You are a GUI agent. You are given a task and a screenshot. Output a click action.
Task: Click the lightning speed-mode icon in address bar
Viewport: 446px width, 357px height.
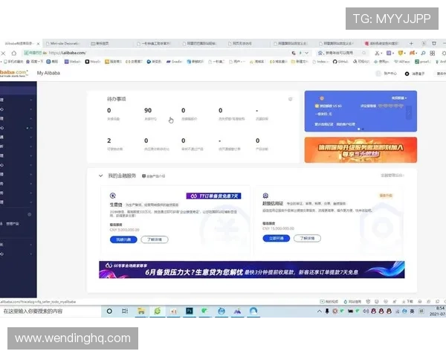pyautogui.click(x=300, y=53)
